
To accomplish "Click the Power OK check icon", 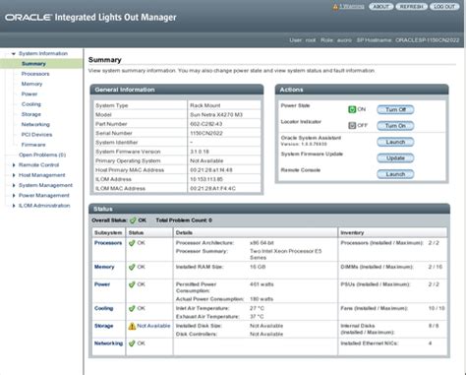I will [132, 284].
